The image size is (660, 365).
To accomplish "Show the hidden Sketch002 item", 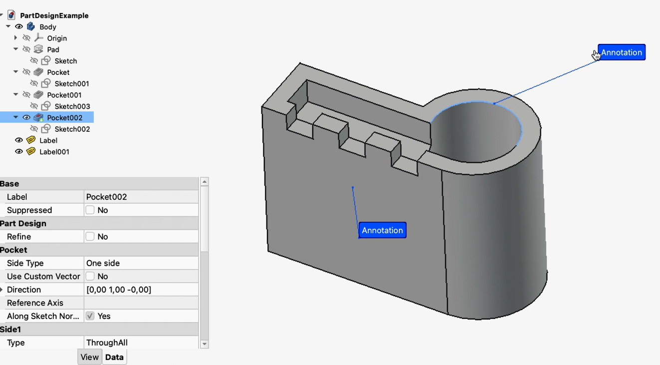I will pos(34,129).
